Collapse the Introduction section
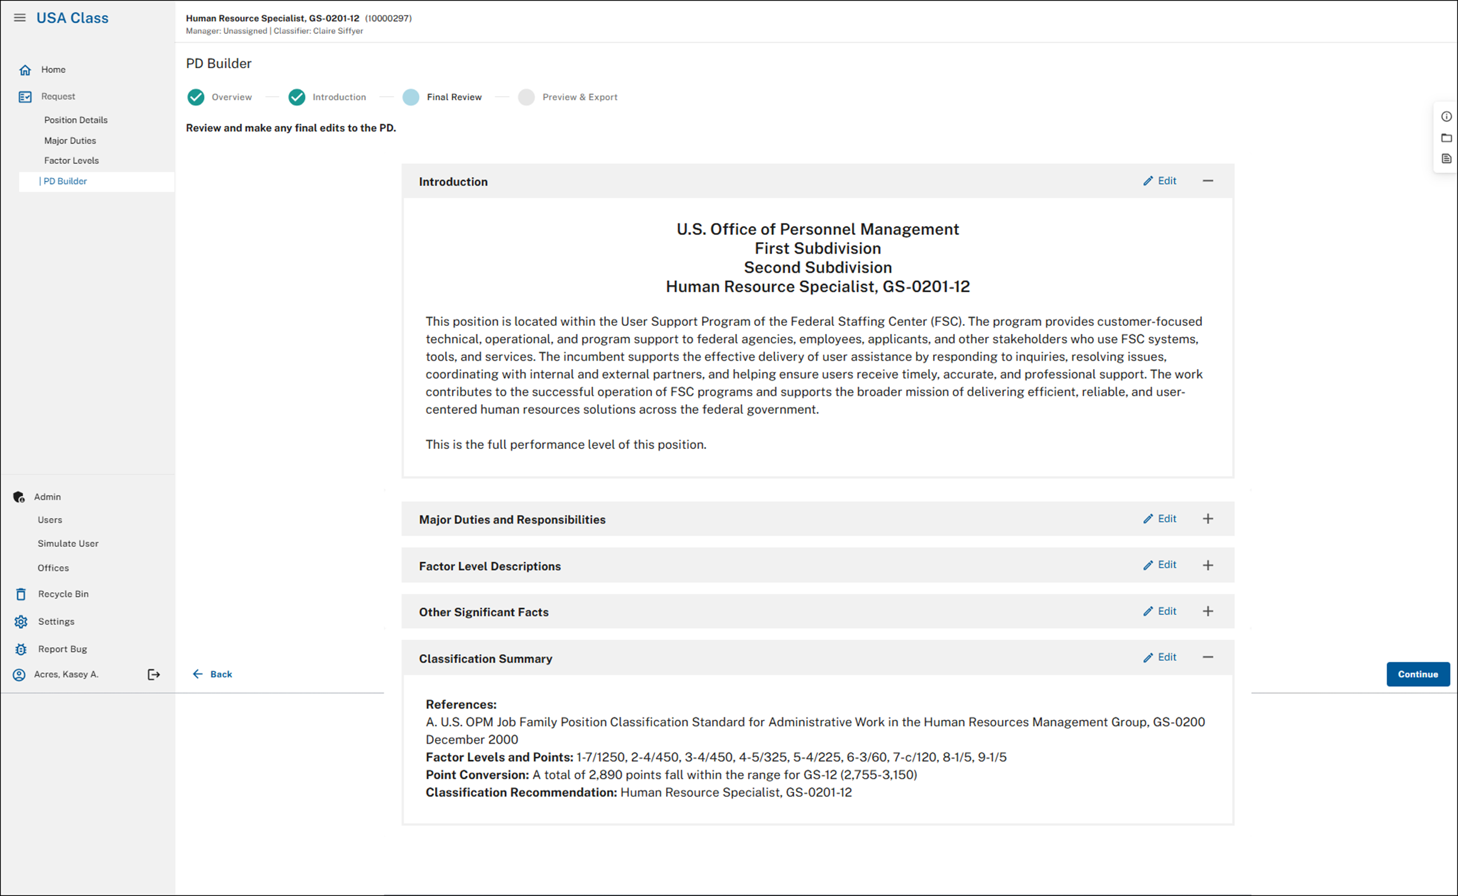The height and width of the screenshot is (896, 1458). (1208, 181)
